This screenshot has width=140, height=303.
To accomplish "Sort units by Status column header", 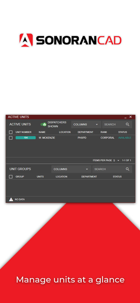I will tap(123, 132).
